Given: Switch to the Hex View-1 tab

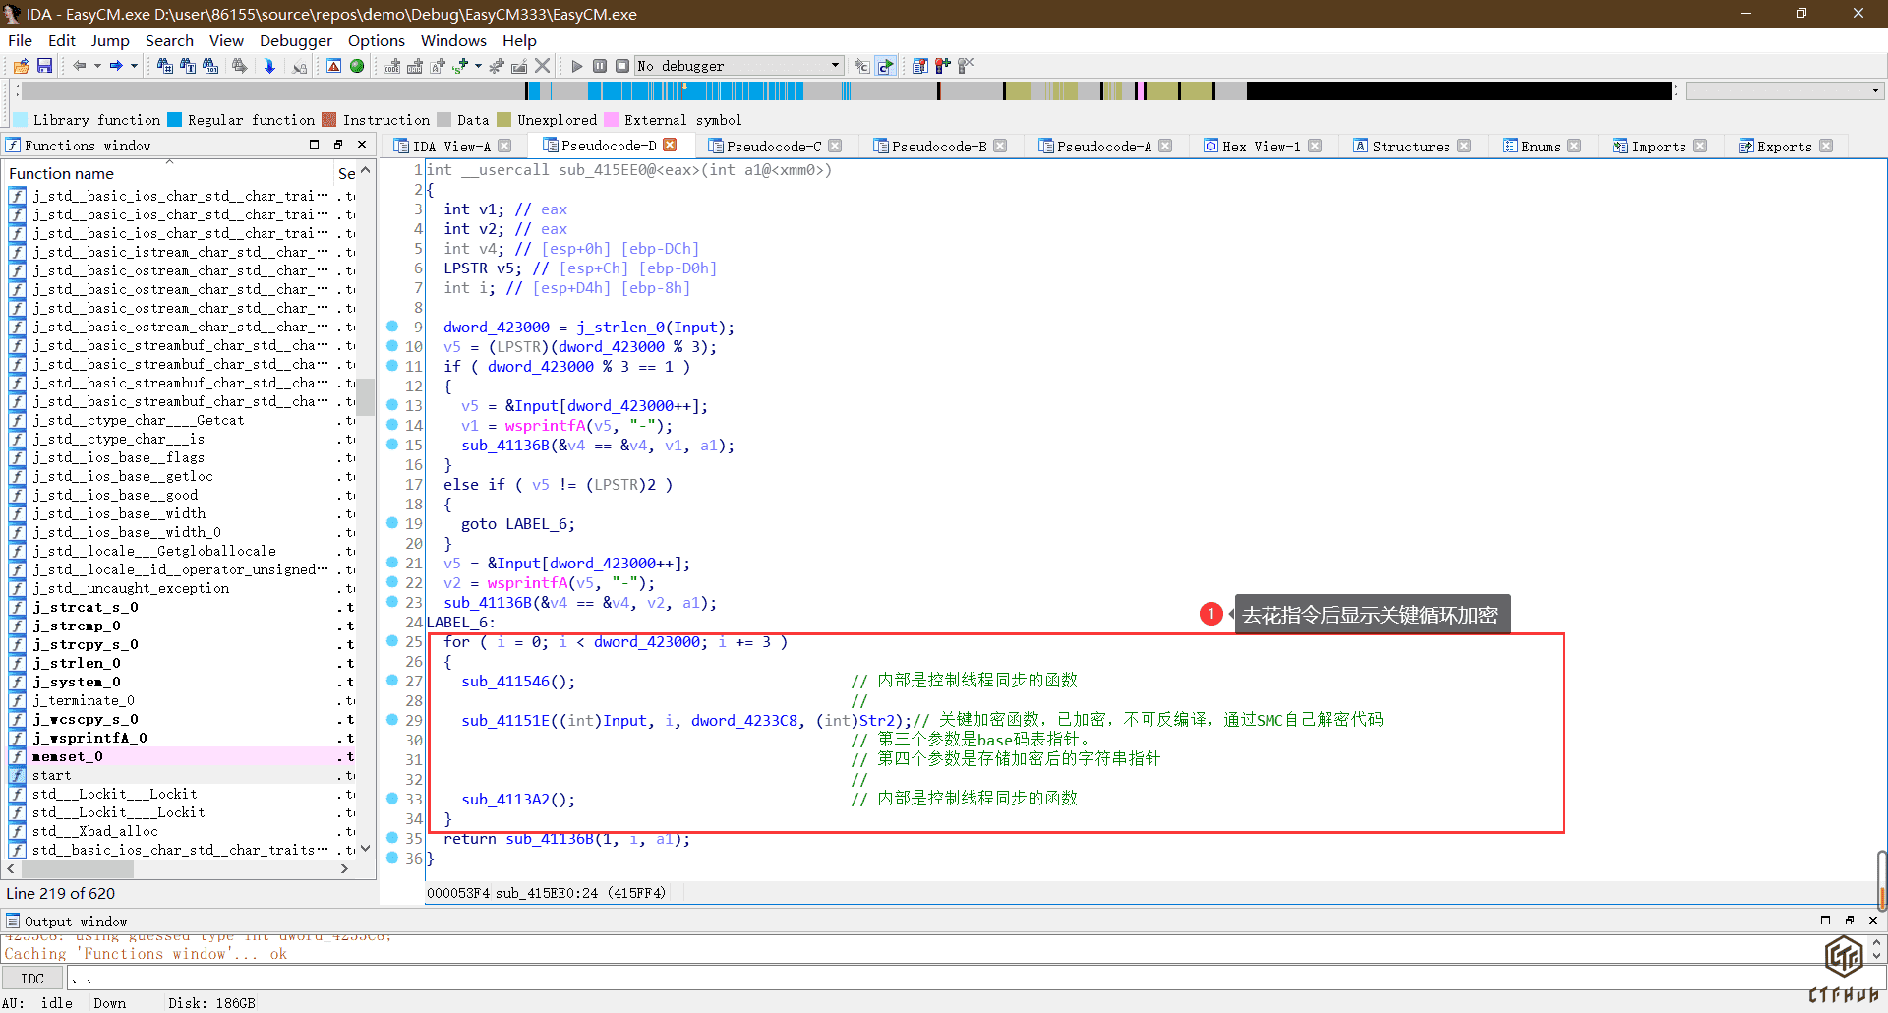Looking at the screenshot, I should click(1260, 146).
